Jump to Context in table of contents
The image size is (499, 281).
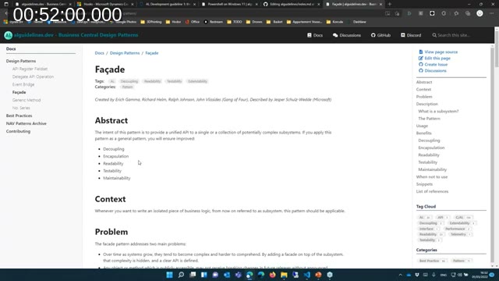click(x=423, y=90)
